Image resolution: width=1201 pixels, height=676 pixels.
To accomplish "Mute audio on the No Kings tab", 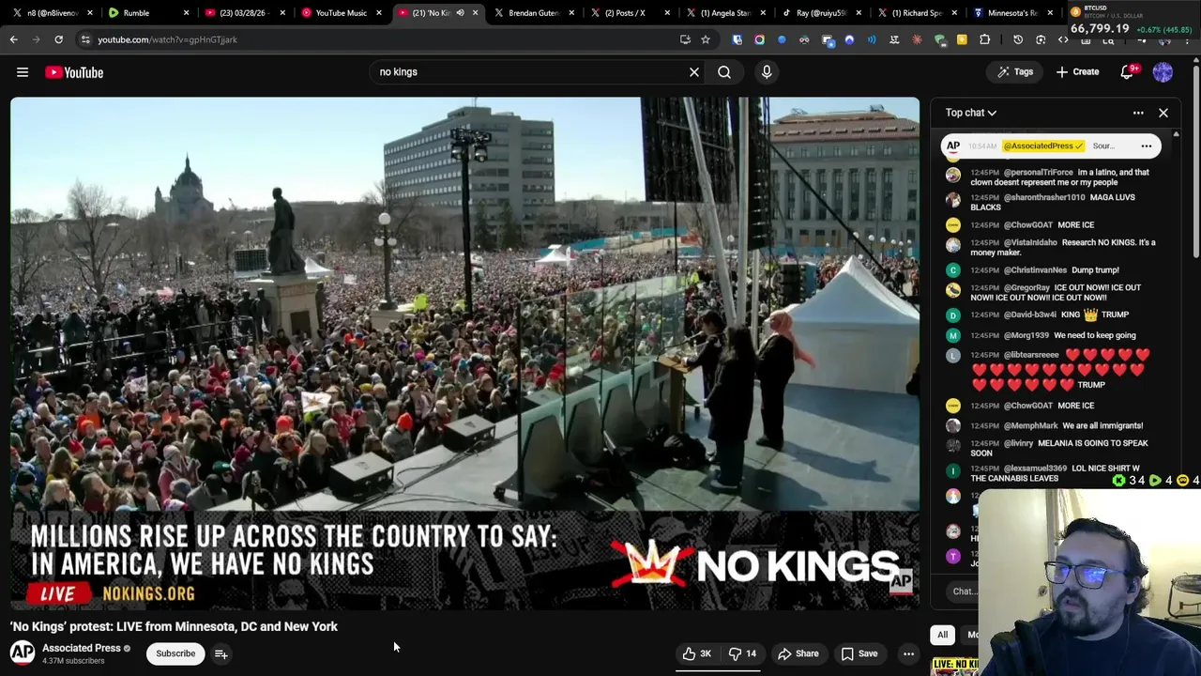I will click(x=460, y=12).
